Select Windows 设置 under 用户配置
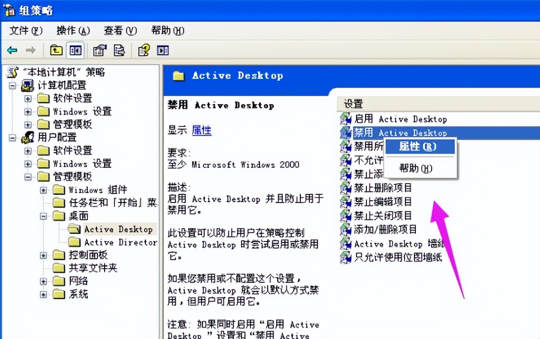The height and width of the screenshot is (339, 540). [x=82, y=164]
